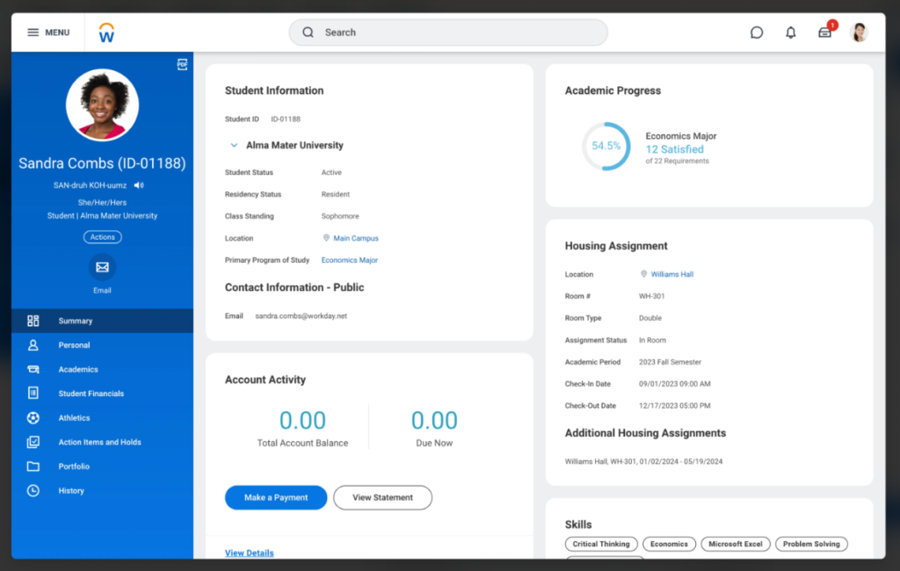900x571 pixels.
Task: Click the Email envelope icon
Action: (x=102, y=267)
